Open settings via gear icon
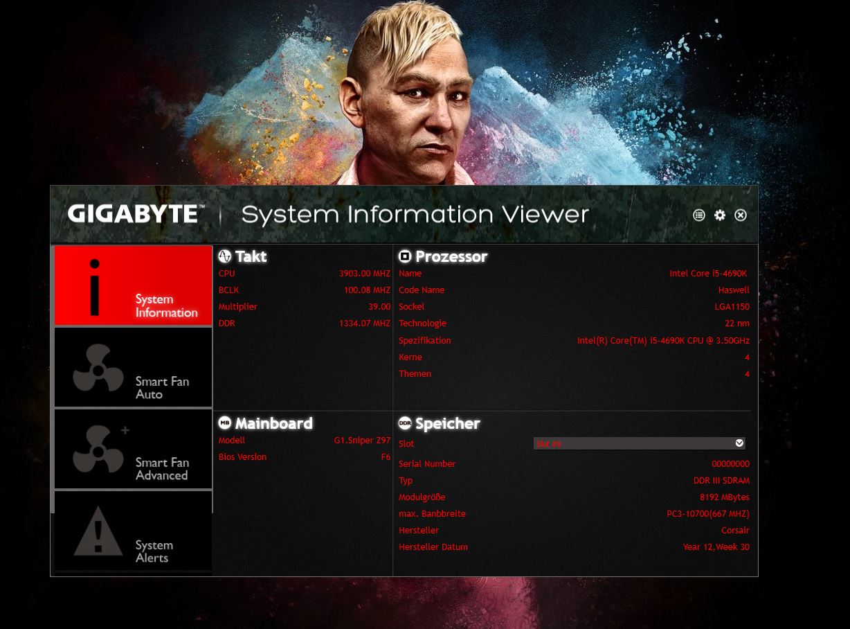Viewport: 850px width, 629px height. pos(720,215)
